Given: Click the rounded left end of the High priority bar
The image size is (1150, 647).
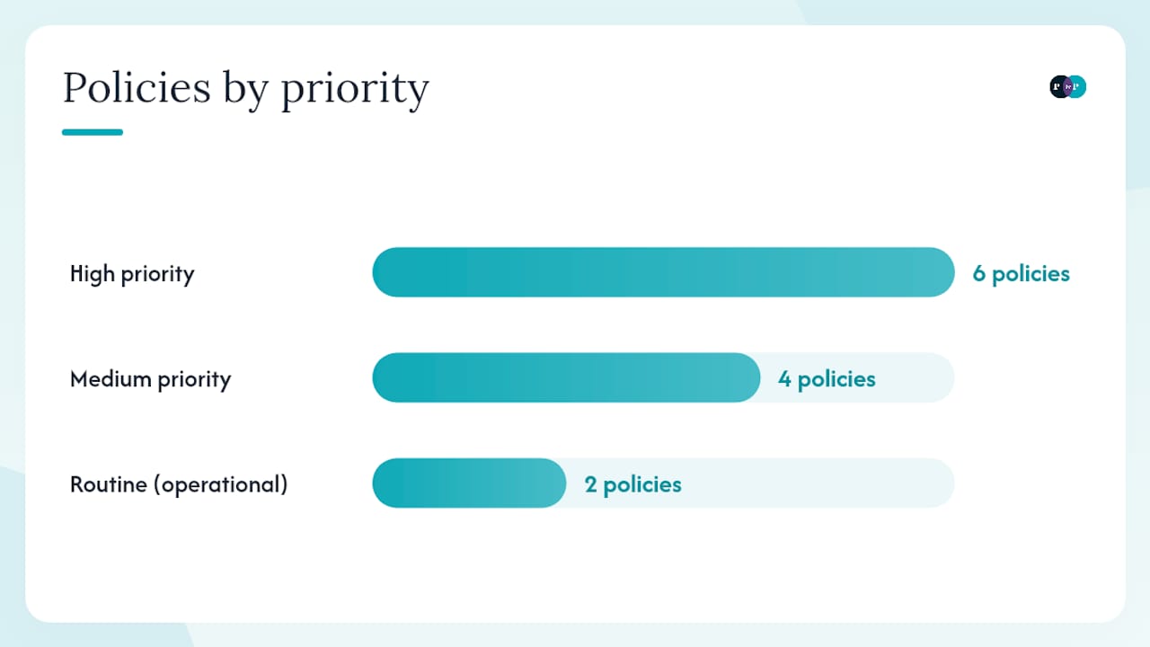Looking at the screenshot, I should pyautogui.click(x=385, y=272).
